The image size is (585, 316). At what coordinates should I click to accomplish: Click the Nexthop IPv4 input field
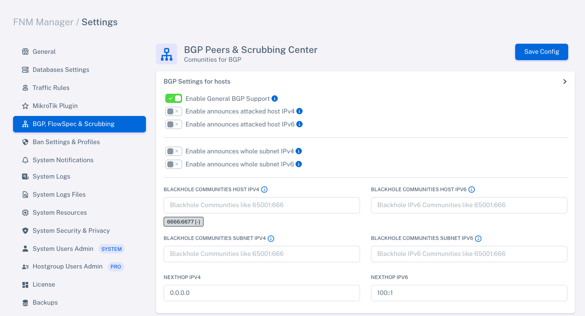point(261,293)
